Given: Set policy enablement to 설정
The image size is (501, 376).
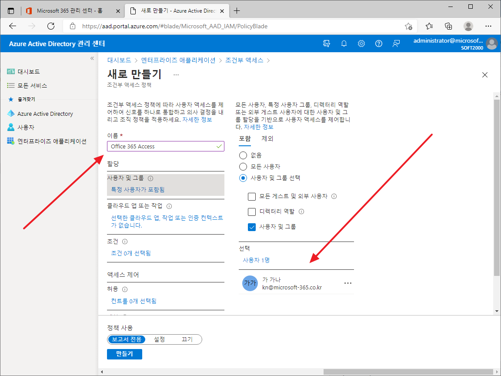Looking at the screenshot, I should 160,339.
